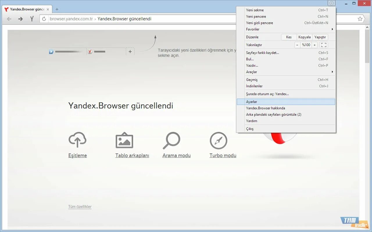Screen dimensions: 372x232
Task: Select Yeni pencere menu entry
Action: (x=286, y=17)
